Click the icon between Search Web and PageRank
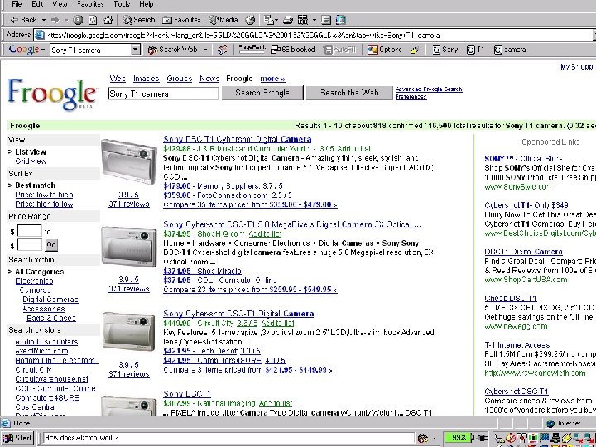Viewport: 596px width, 447px height. tap(223, 50)
